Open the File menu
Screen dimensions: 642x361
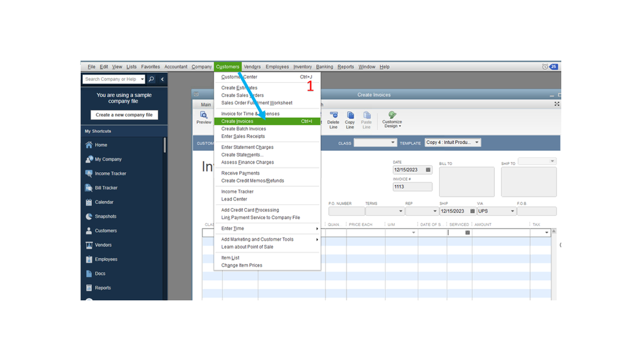pos(91,67)
